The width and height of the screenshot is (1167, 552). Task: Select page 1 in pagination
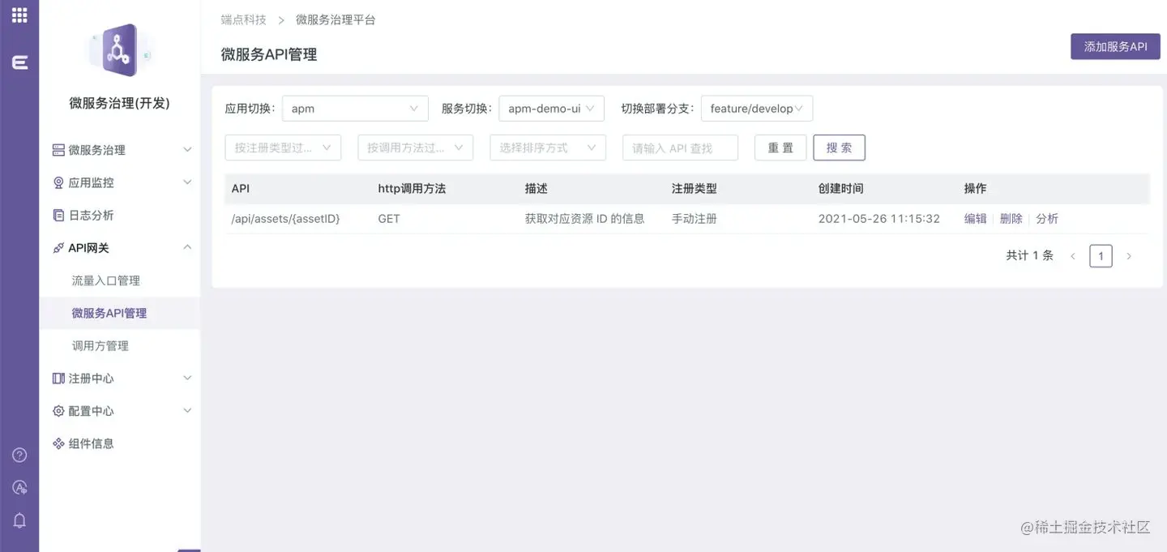1101,256
